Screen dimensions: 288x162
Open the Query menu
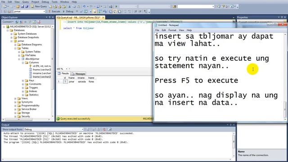point(26,2)
